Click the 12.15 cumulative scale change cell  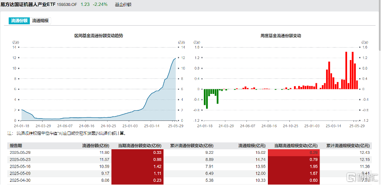(365, 160)
